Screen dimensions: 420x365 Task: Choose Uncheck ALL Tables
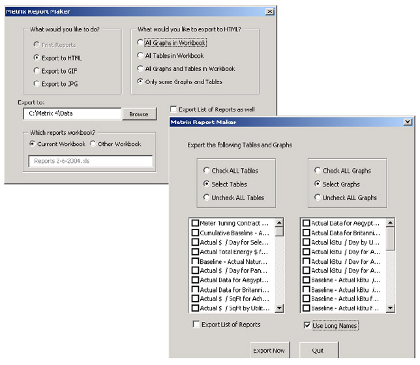tap(206, 197)
